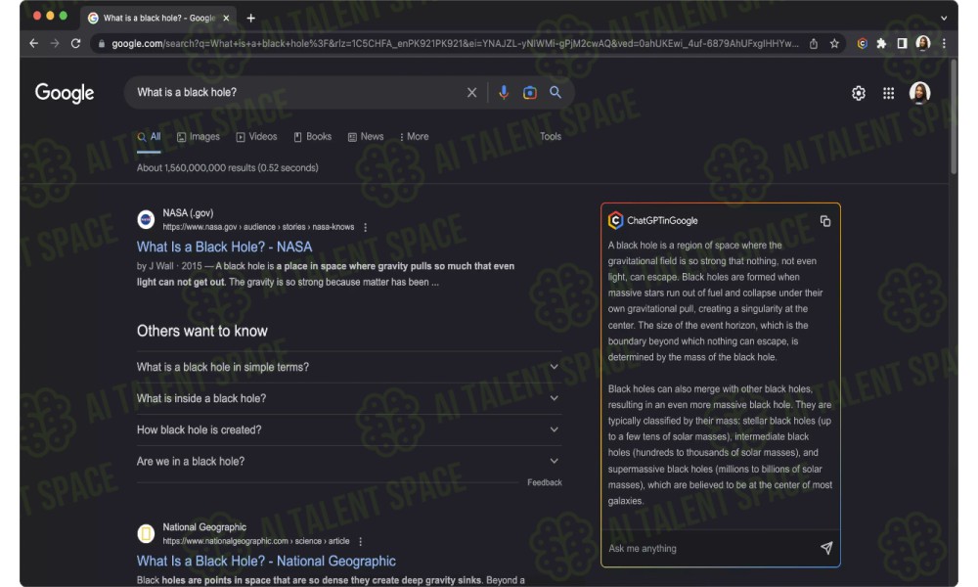The image size is (978, 587).
Task: Open 'What Is a Black Hole? - National Geographic'
Action: coord(266,561)
